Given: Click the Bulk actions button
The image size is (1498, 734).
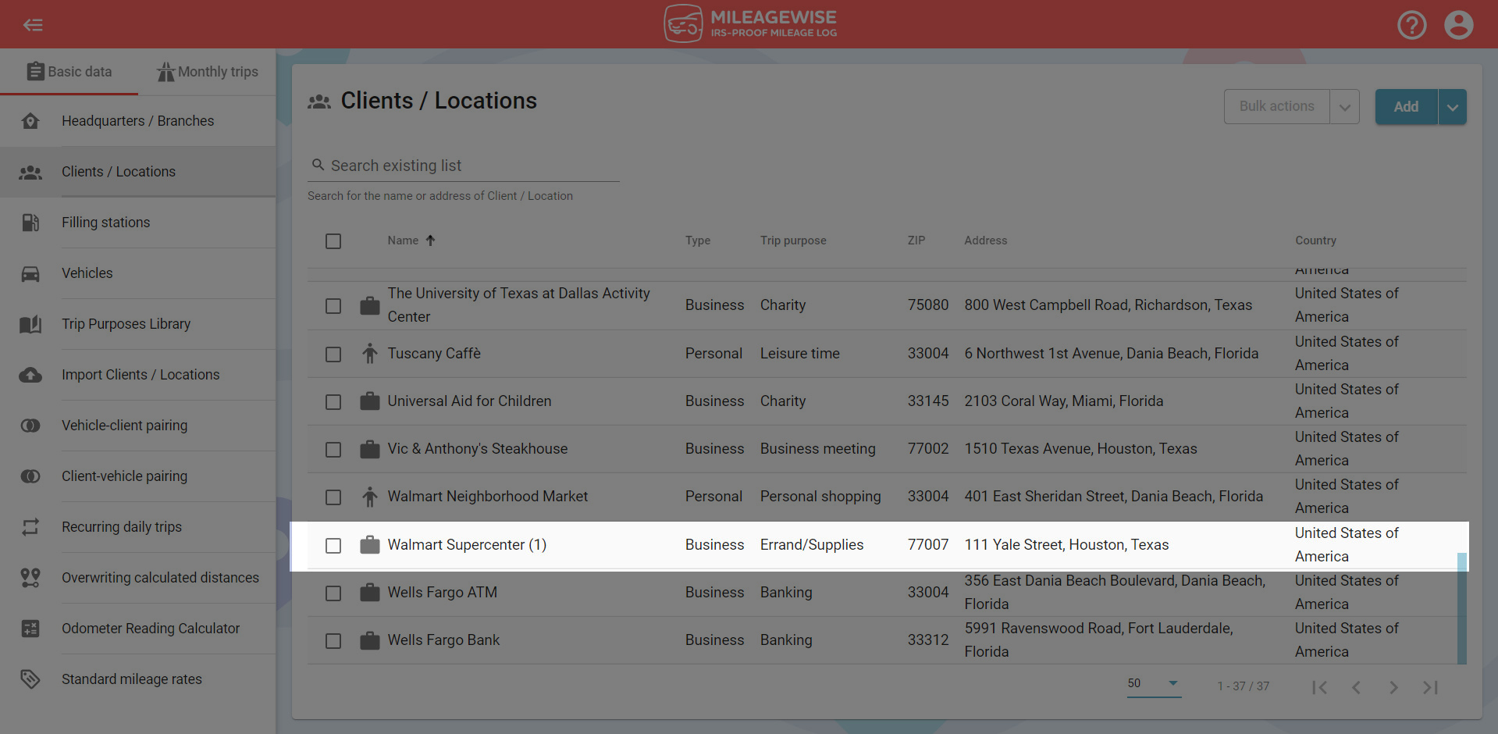Looking at the screenshot, I should (1276, 107).
